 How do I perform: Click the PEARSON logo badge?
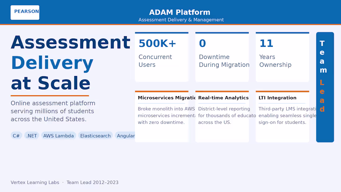(x=25, y=12)
